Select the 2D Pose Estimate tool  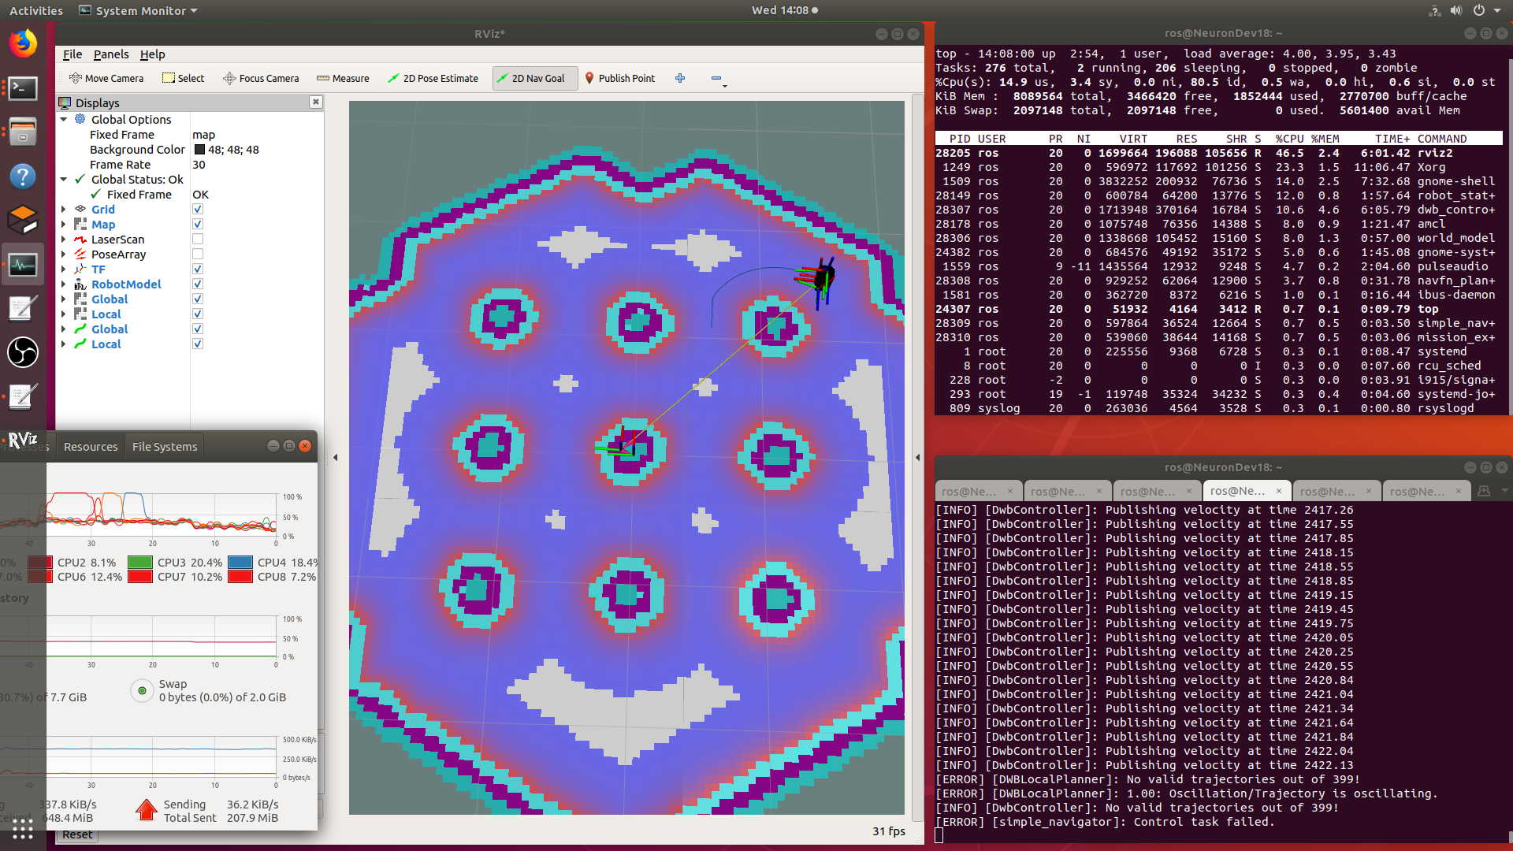click(x=433, y=78)
